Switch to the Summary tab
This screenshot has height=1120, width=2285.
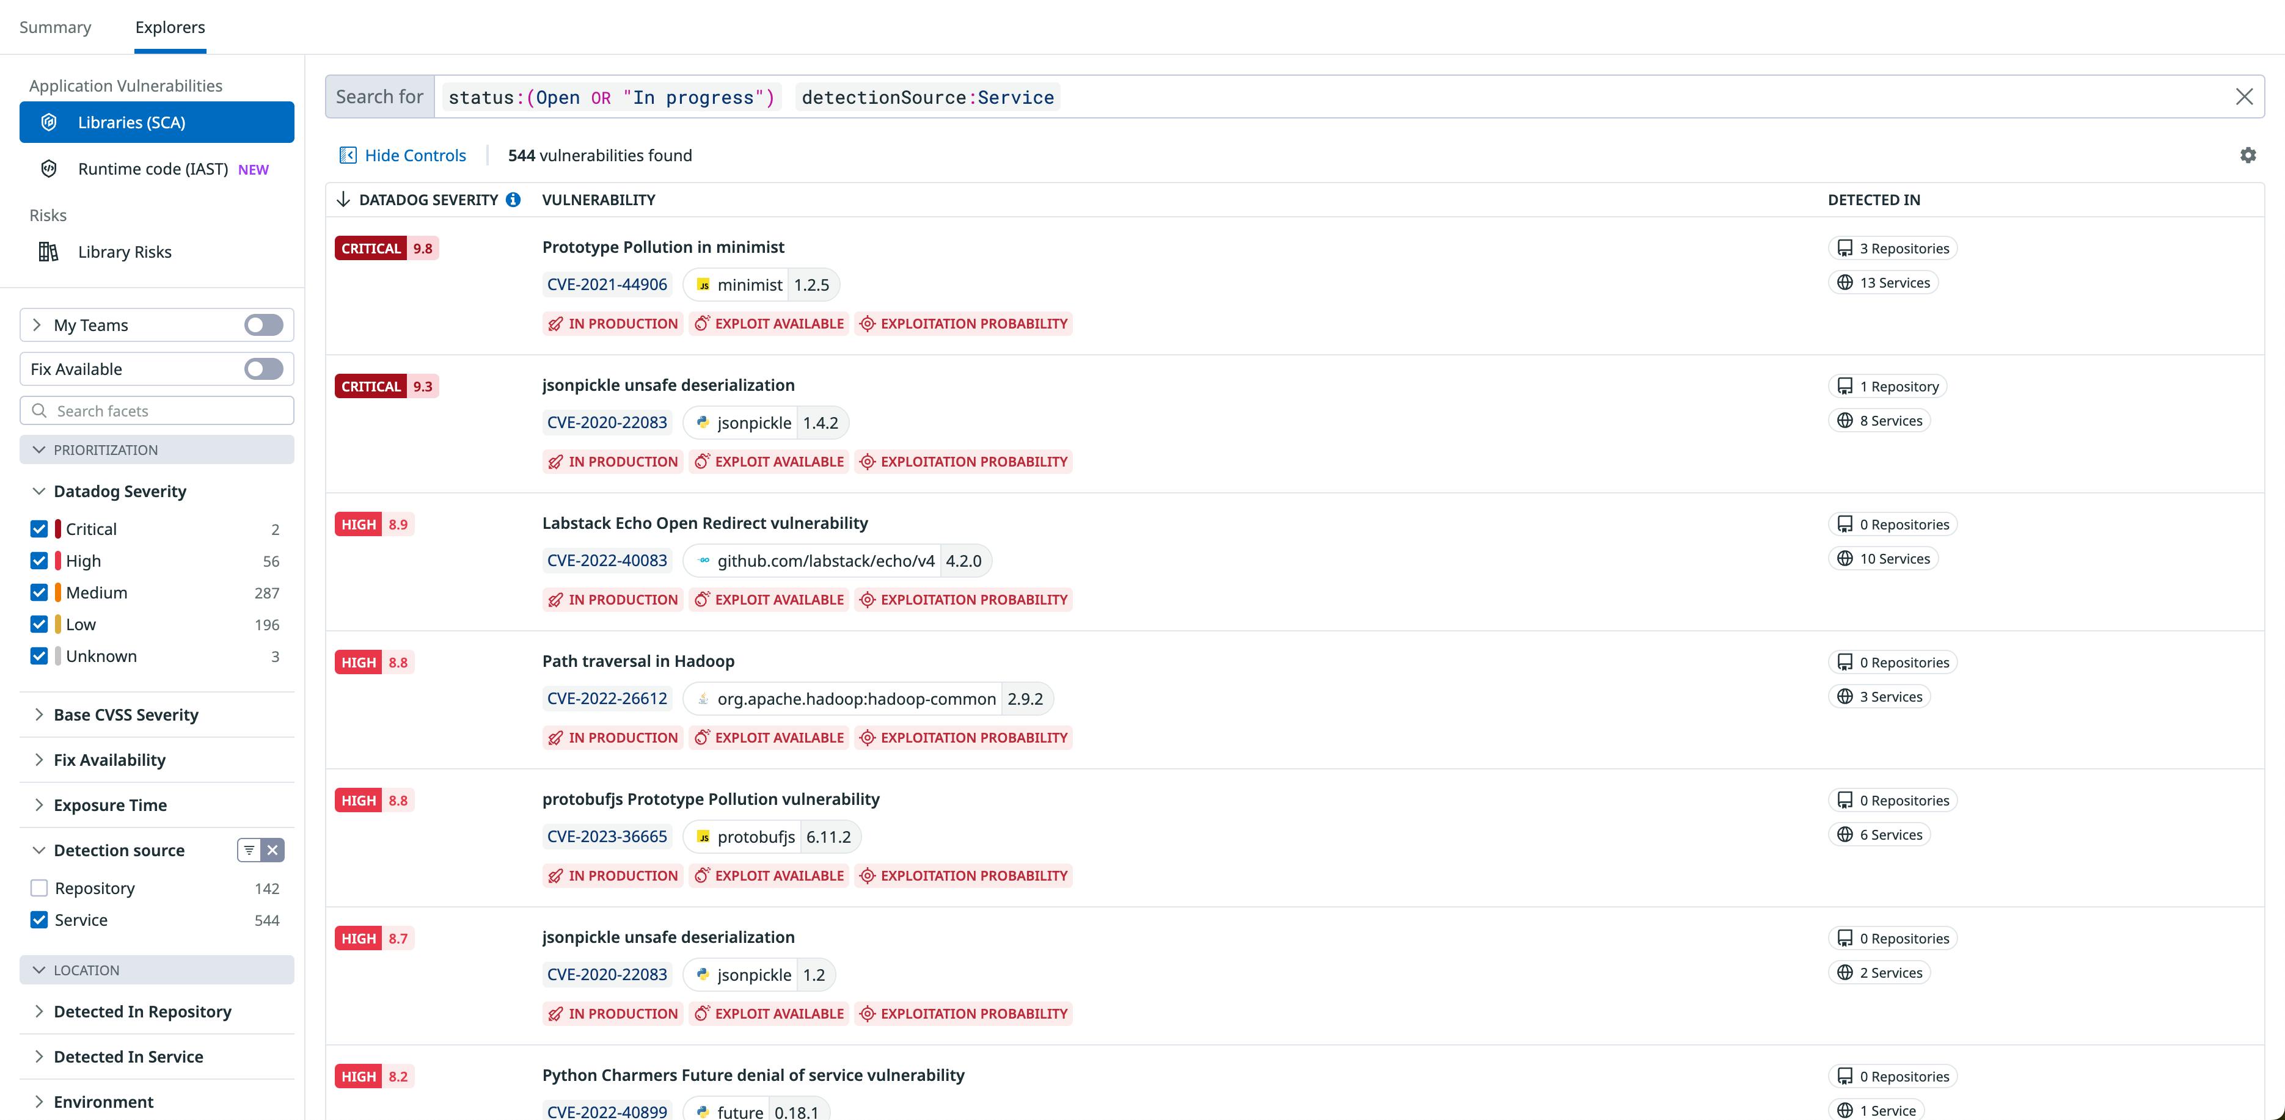pos(55,27)
